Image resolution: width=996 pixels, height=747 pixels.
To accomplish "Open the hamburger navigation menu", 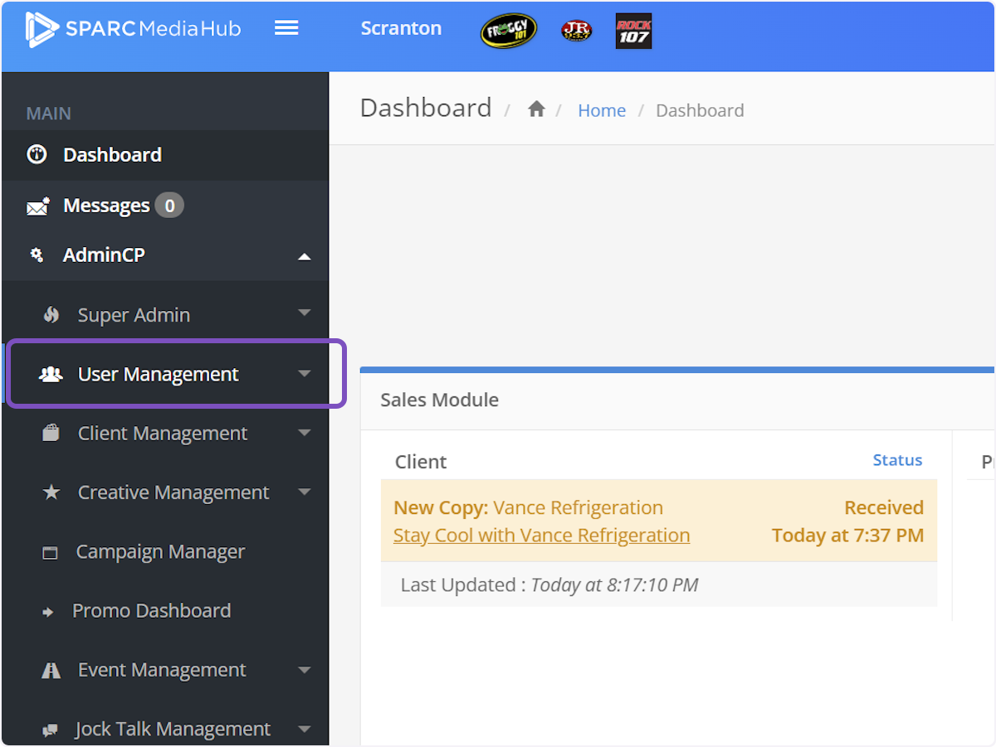I will tap(286, 27).
